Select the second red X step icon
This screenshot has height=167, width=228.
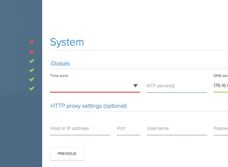(x=32, y=52)
